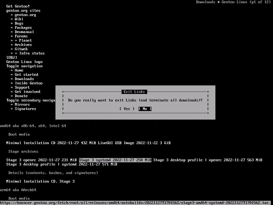
Task: Go to the Home navigation item
Action: 19,70
